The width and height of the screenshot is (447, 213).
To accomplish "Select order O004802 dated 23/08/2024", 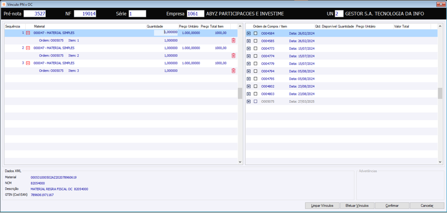I will coord(341,87).
